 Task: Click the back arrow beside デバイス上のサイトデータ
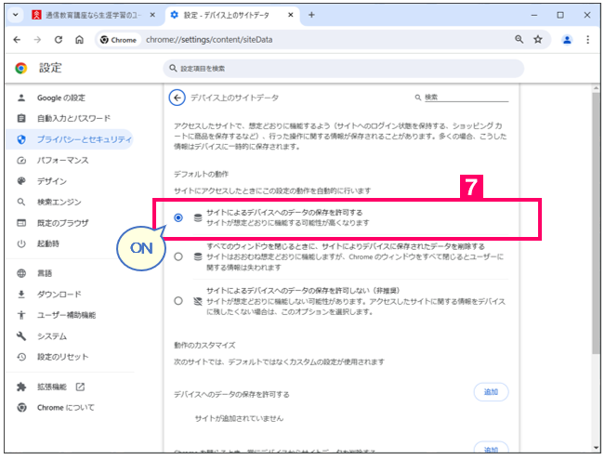click(177, 98)
